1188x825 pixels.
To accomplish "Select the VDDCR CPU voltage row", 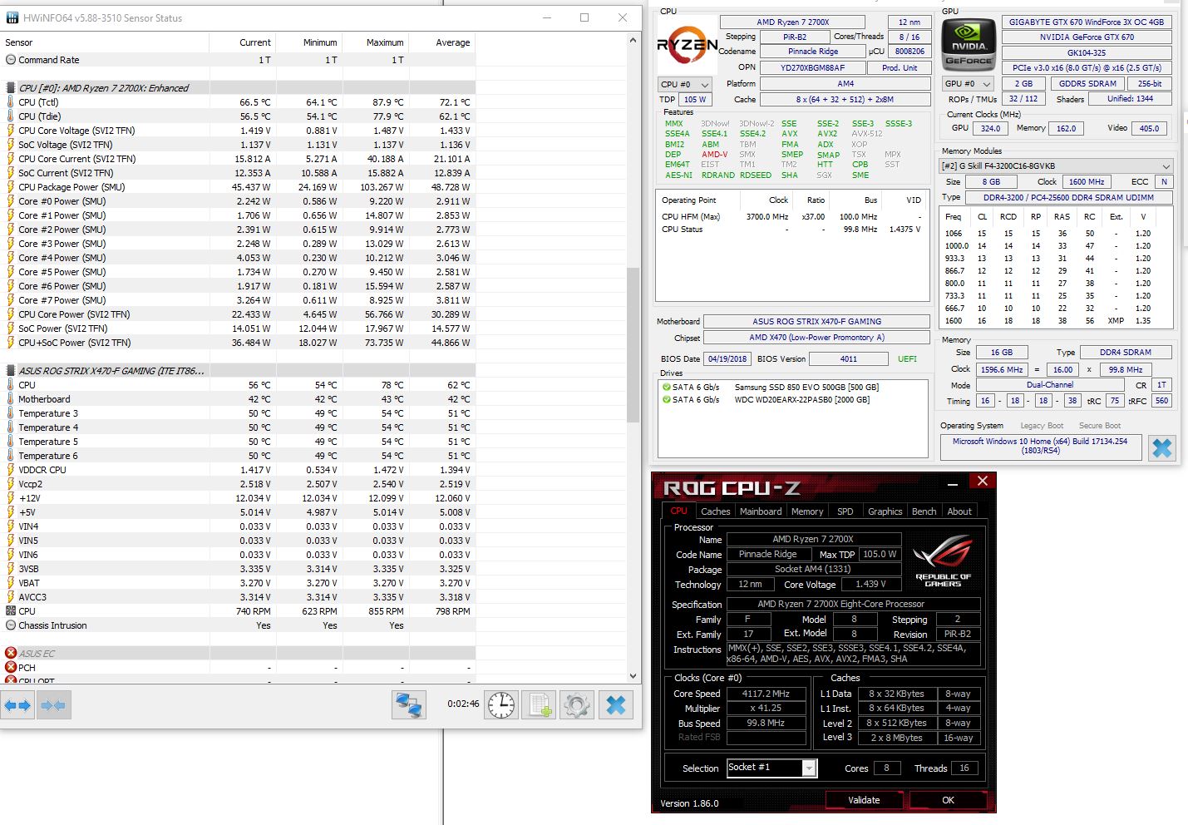I will click(x=238, y=470).
